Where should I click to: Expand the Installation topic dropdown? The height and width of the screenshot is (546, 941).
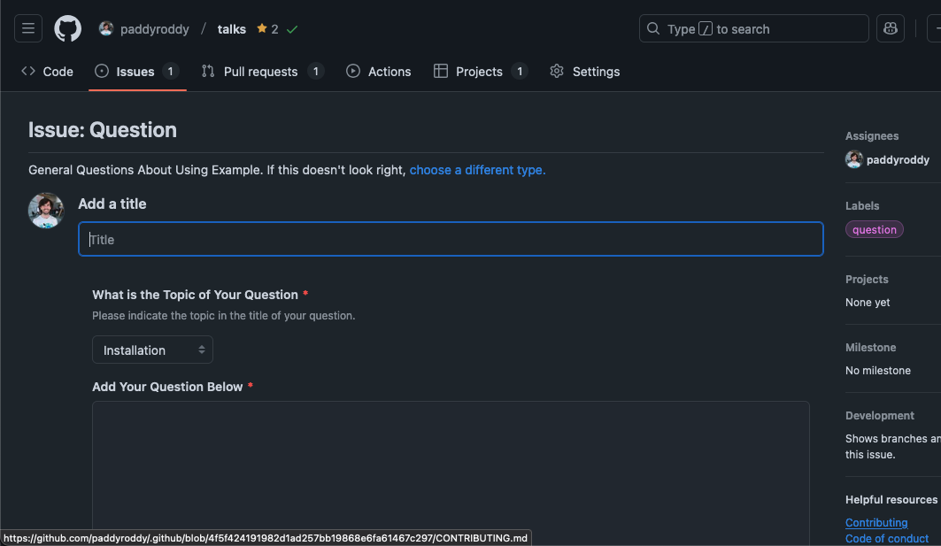[x=152, y=350]
